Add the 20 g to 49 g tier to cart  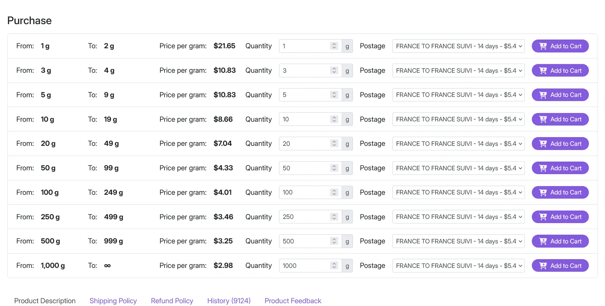click(560, 144)
